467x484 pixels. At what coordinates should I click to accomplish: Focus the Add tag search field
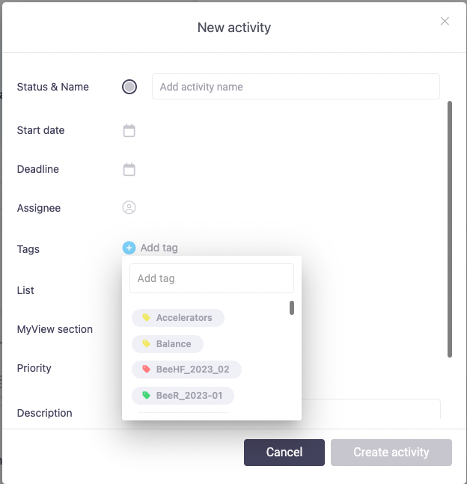[x=212, y=278]
